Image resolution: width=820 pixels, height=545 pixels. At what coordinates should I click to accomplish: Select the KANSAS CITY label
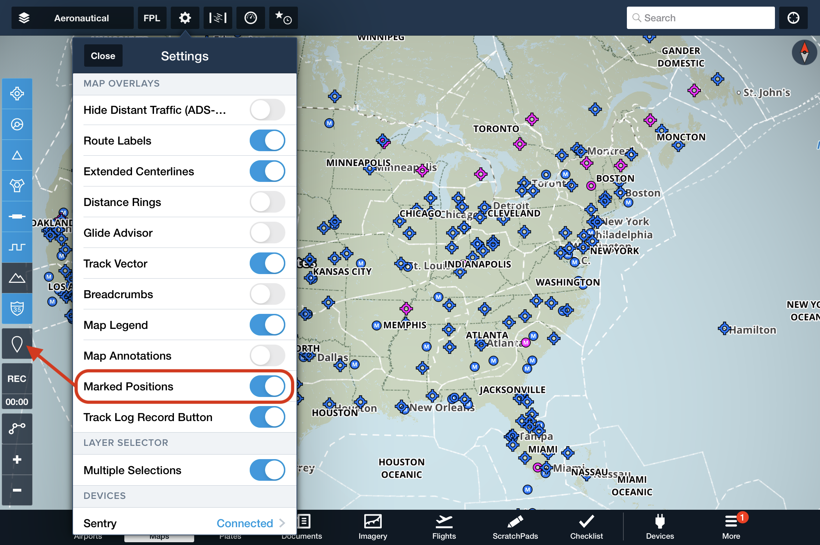[342, 272]
